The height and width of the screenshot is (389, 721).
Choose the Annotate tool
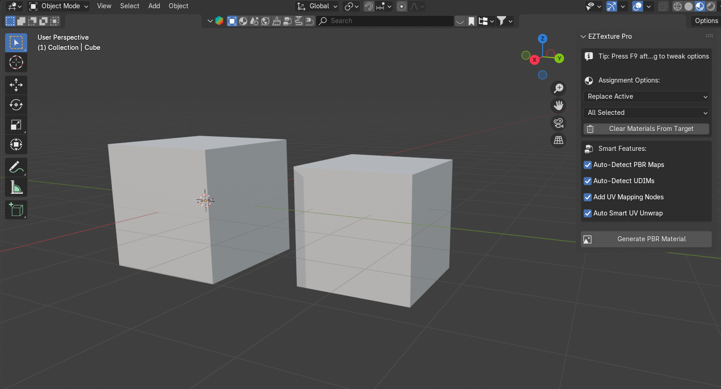16,167
